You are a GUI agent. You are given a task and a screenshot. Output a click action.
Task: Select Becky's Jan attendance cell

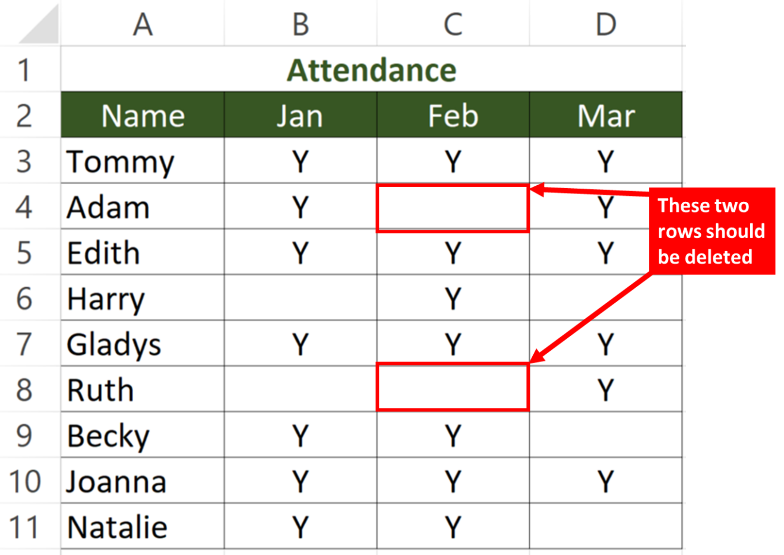click(299, 435)
